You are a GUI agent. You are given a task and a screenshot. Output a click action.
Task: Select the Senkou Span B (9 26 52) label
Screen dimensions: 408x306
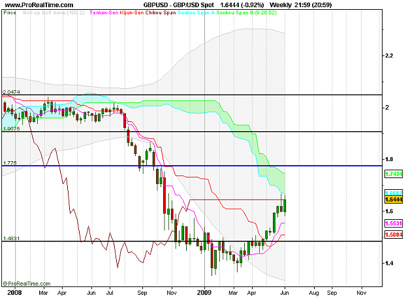point(247,13)
